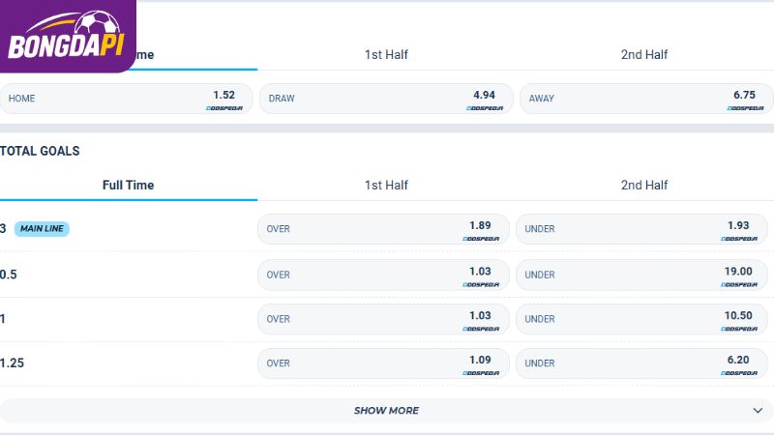This screenshot has width=774, height=435.
Task: Click the Oddspedia logo under 19.00 odds
Action: 739,284
